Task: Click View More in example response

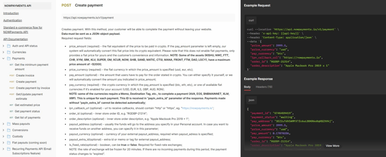Action: 332,146
